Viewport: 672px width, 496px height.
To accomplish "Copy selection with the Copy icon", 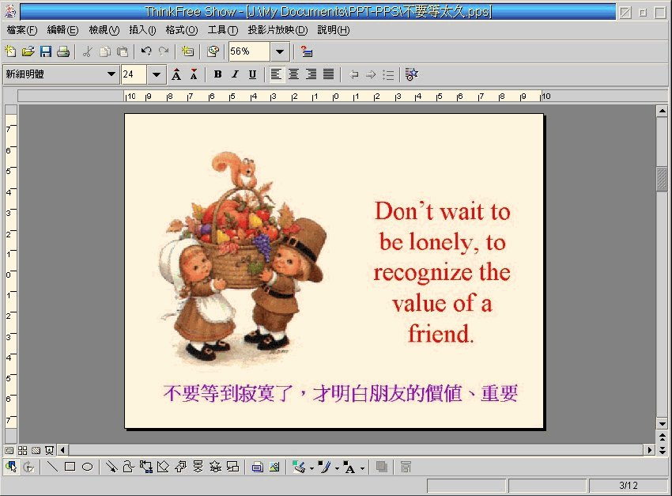I will (105, 52).
